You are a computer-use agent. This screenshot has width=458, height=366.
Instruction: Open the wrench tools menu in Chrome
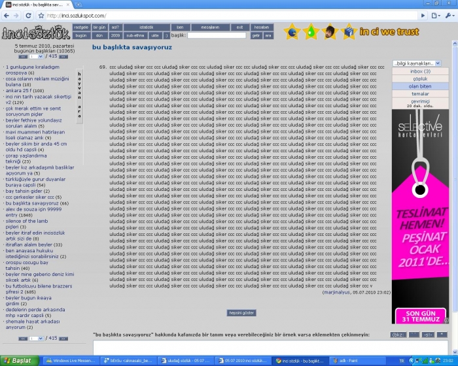click(449, 16)
